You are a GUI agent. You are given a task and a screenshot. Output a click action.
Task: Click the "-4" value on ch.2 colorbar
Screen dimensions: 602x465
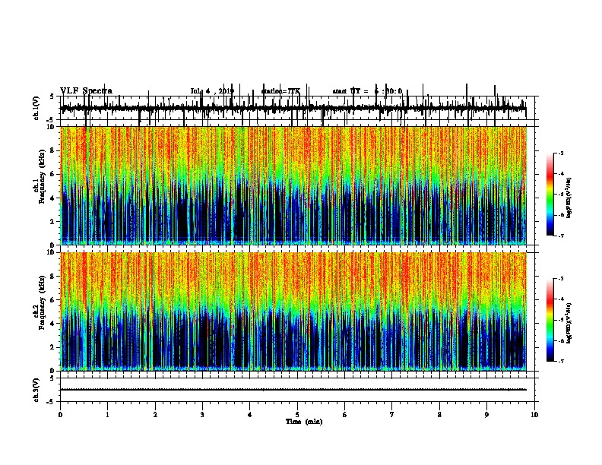tap(560, 299)
